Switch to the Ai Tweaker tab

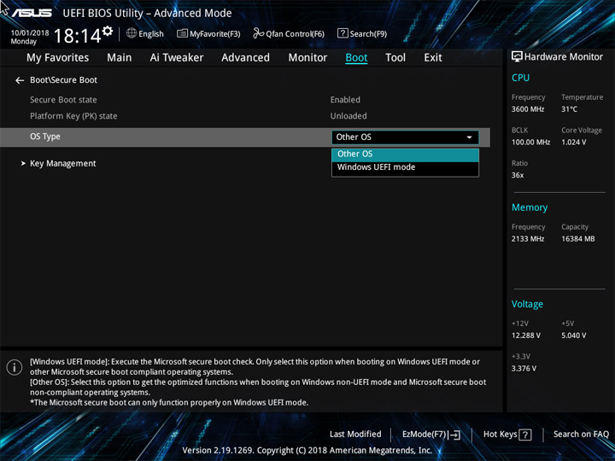(177, 58)
